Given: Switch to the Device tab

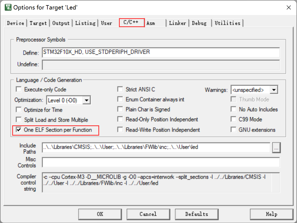Looking at the screenshot, I should (x=15, y=23).
